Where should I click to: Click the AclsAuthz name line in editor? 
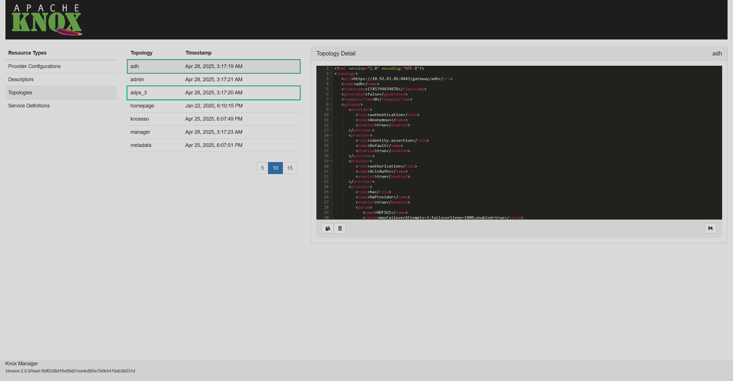point(381,171)
